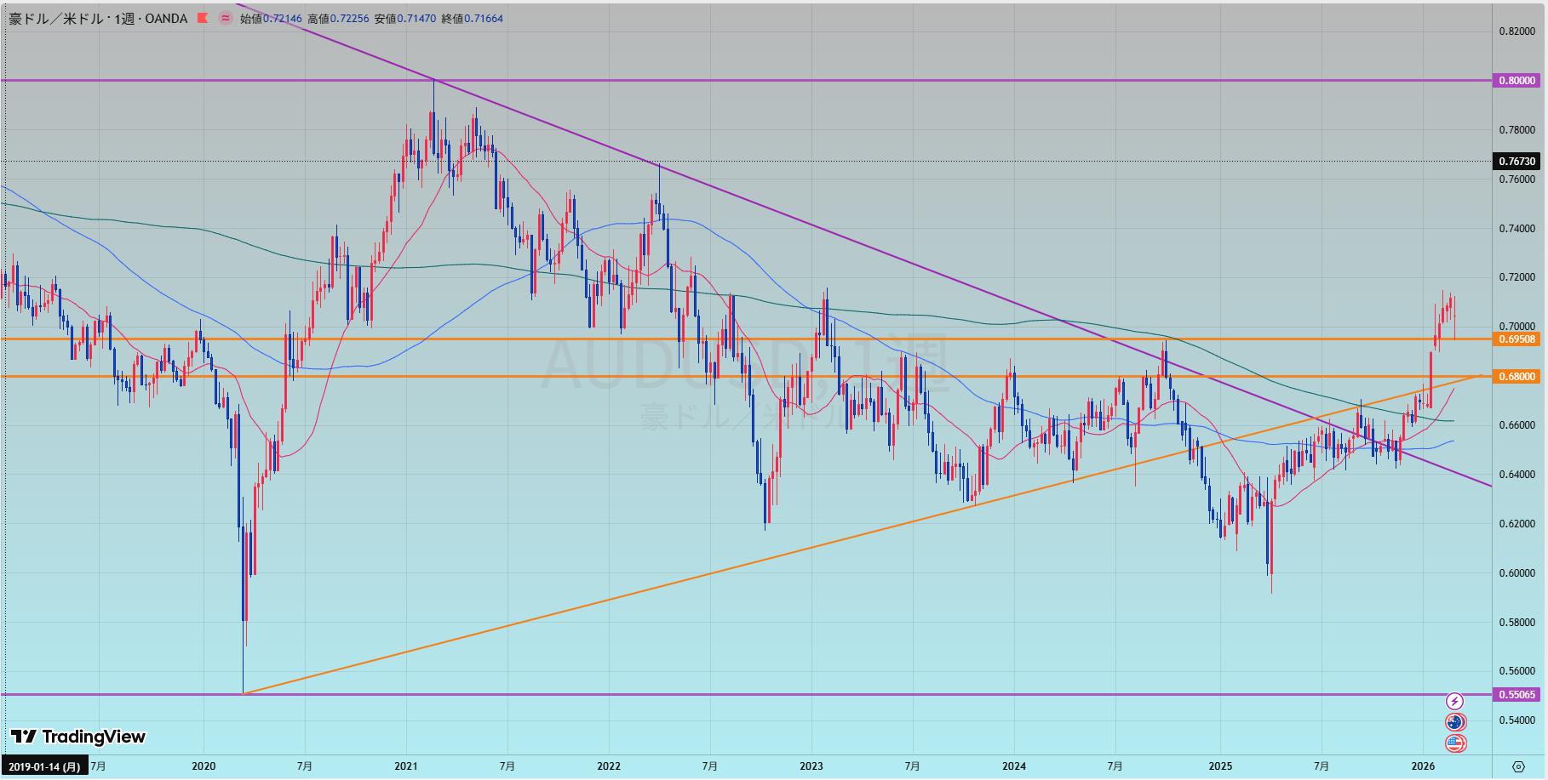The image size is (1548, 780).
Task: Click the 2021 label on time axis
Action: [406, 766]
